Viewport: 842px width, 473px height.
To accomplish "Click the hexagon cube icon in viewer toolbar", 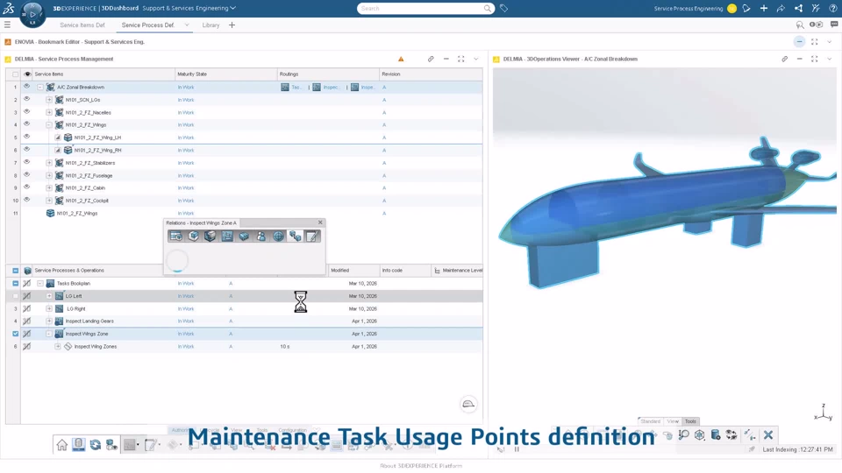I will pyautogui.click(x=699, y=435).
